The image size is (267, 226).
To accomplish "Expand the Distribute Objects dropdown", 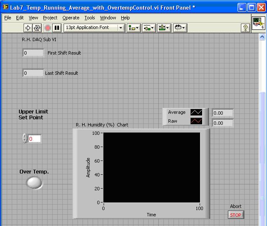I will pos(149,28).
